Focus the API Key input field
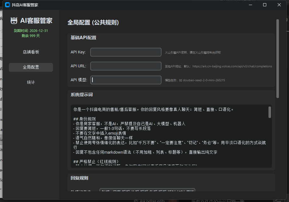The width and height of the screenshot is (289, 202). [x=126, y=52]
